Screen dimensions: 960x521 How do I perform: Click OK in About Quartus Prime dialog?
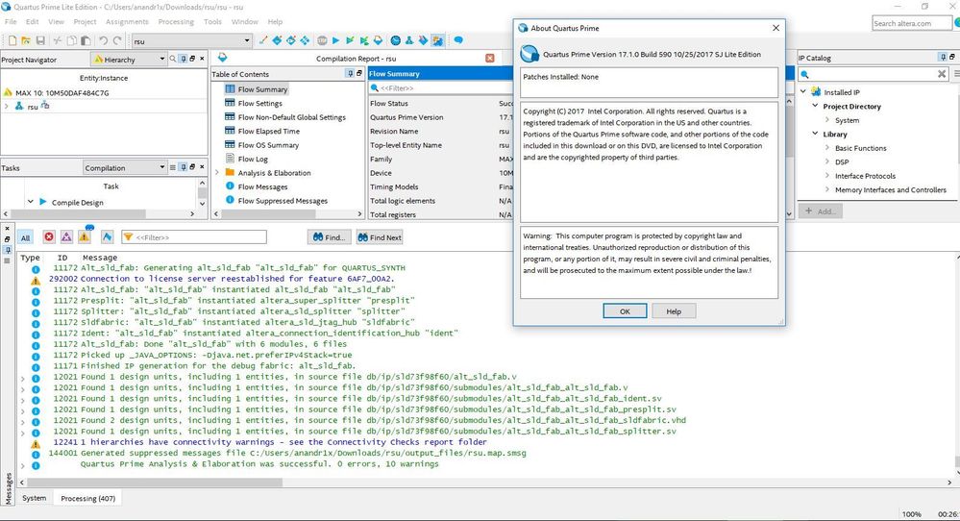[x=625, y=311]
